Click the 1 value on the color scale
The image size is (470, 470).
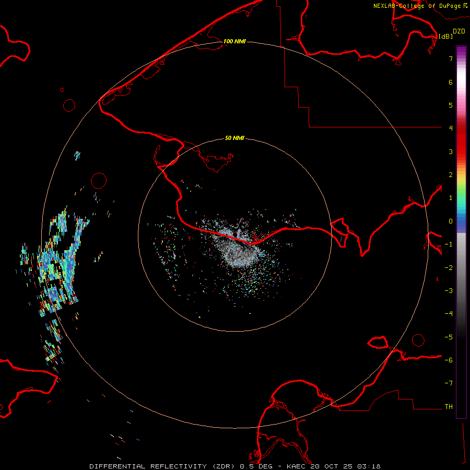click(x=451, y=198)
